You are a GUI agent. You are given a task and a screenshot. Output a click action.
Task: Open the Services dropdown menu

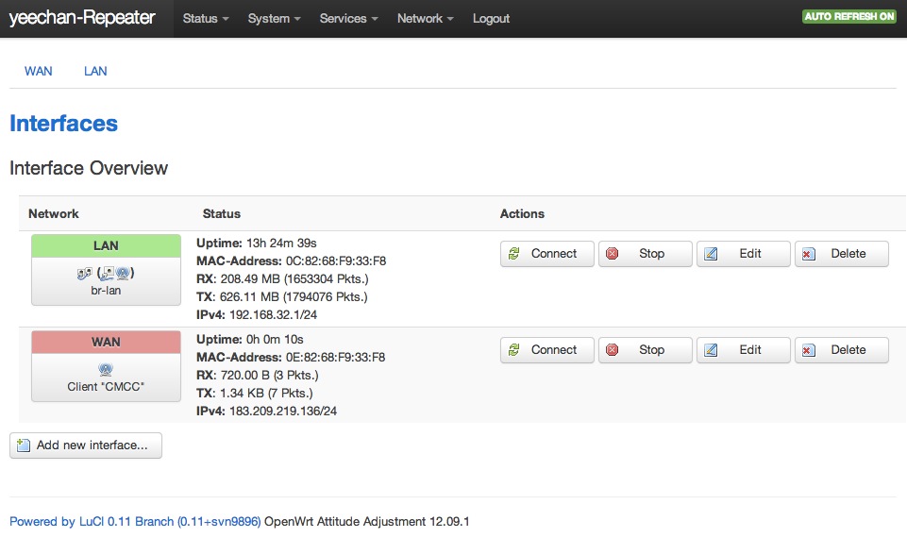[x=348, y=19]
